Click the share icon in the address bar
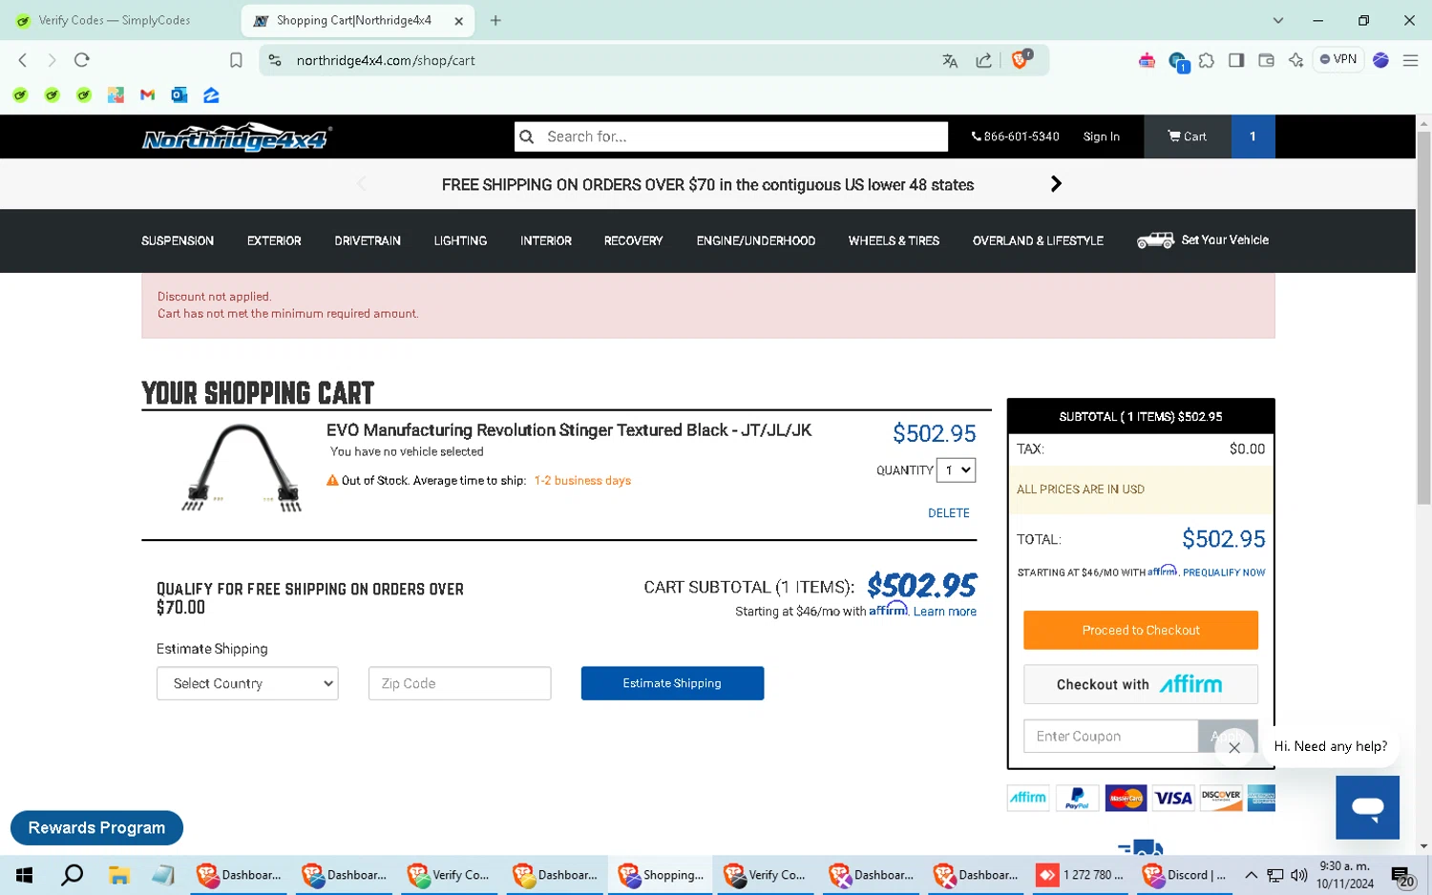 tap(983, 60)
